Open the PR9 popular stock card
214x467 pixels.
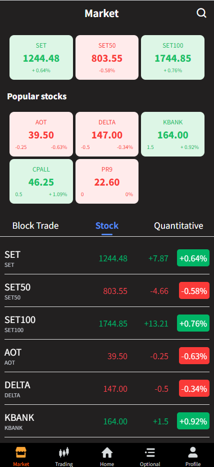pos(107,182)
